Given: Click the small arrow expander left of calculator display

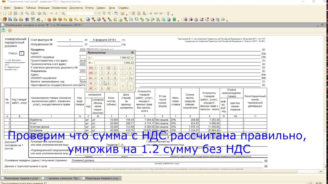Looking at the screenshot, I should (x=89, y=58).
